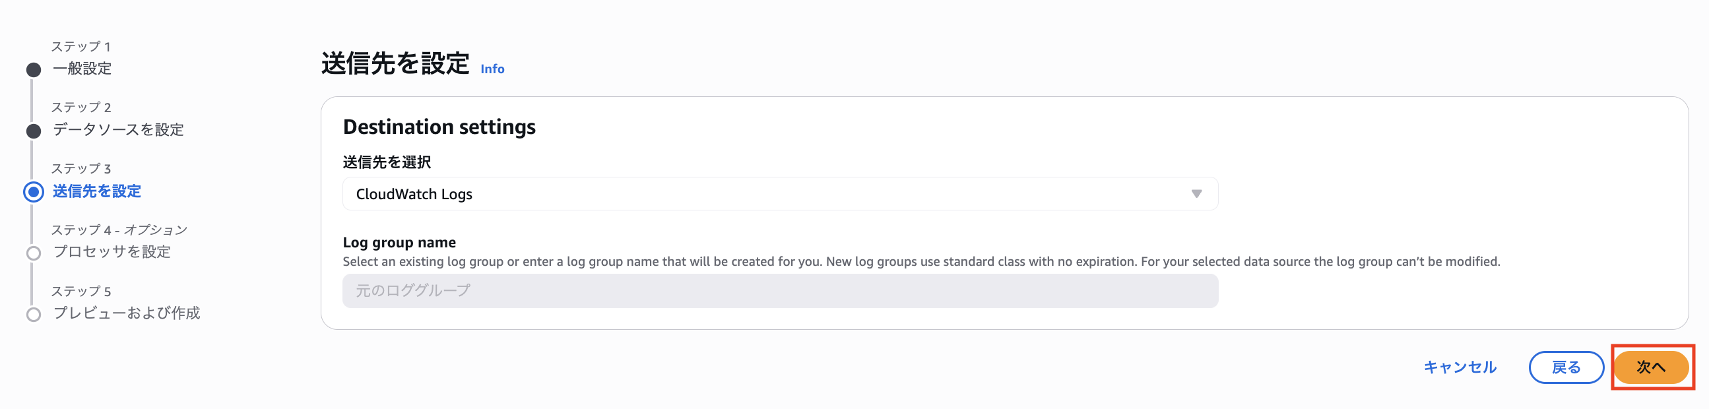This screenshot has width=1709, height=409.
Task: Click the 次へ (Next) button
Action: 1651,367
